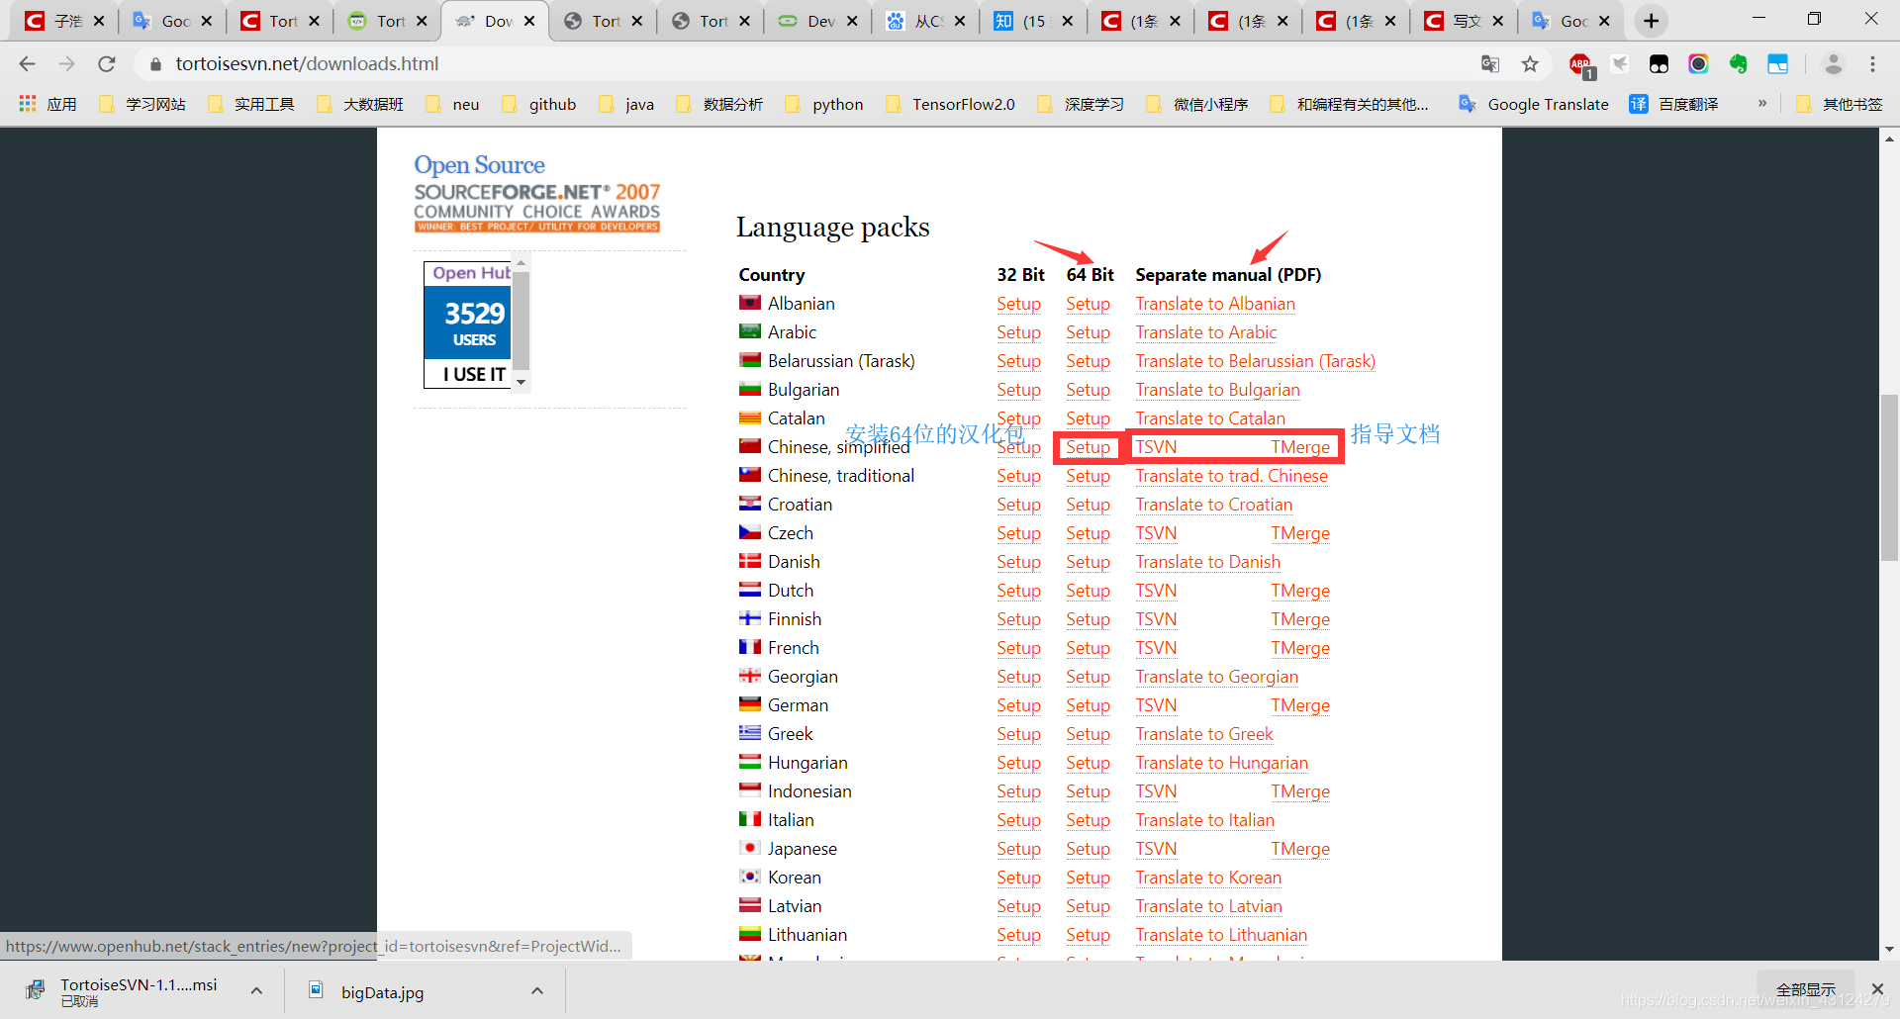The width and height of the screenshot is (1900, 1019).
Task: Click the Open Hub 3529 users badge
Action: (x=468, y=323)
